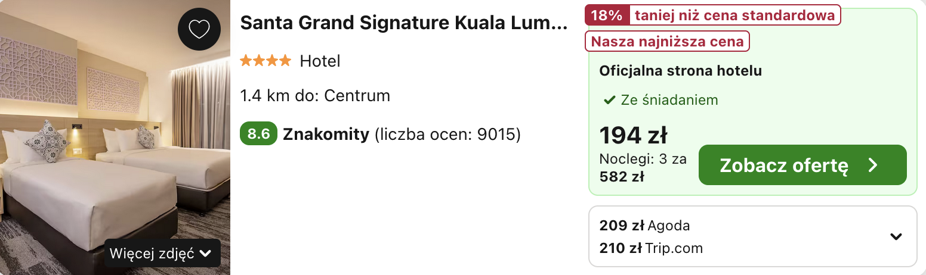Viewport: 926px width, 275px height.
Task: Click the 18% discount badge
Action: pyautogui.click(x=607, y=15)
